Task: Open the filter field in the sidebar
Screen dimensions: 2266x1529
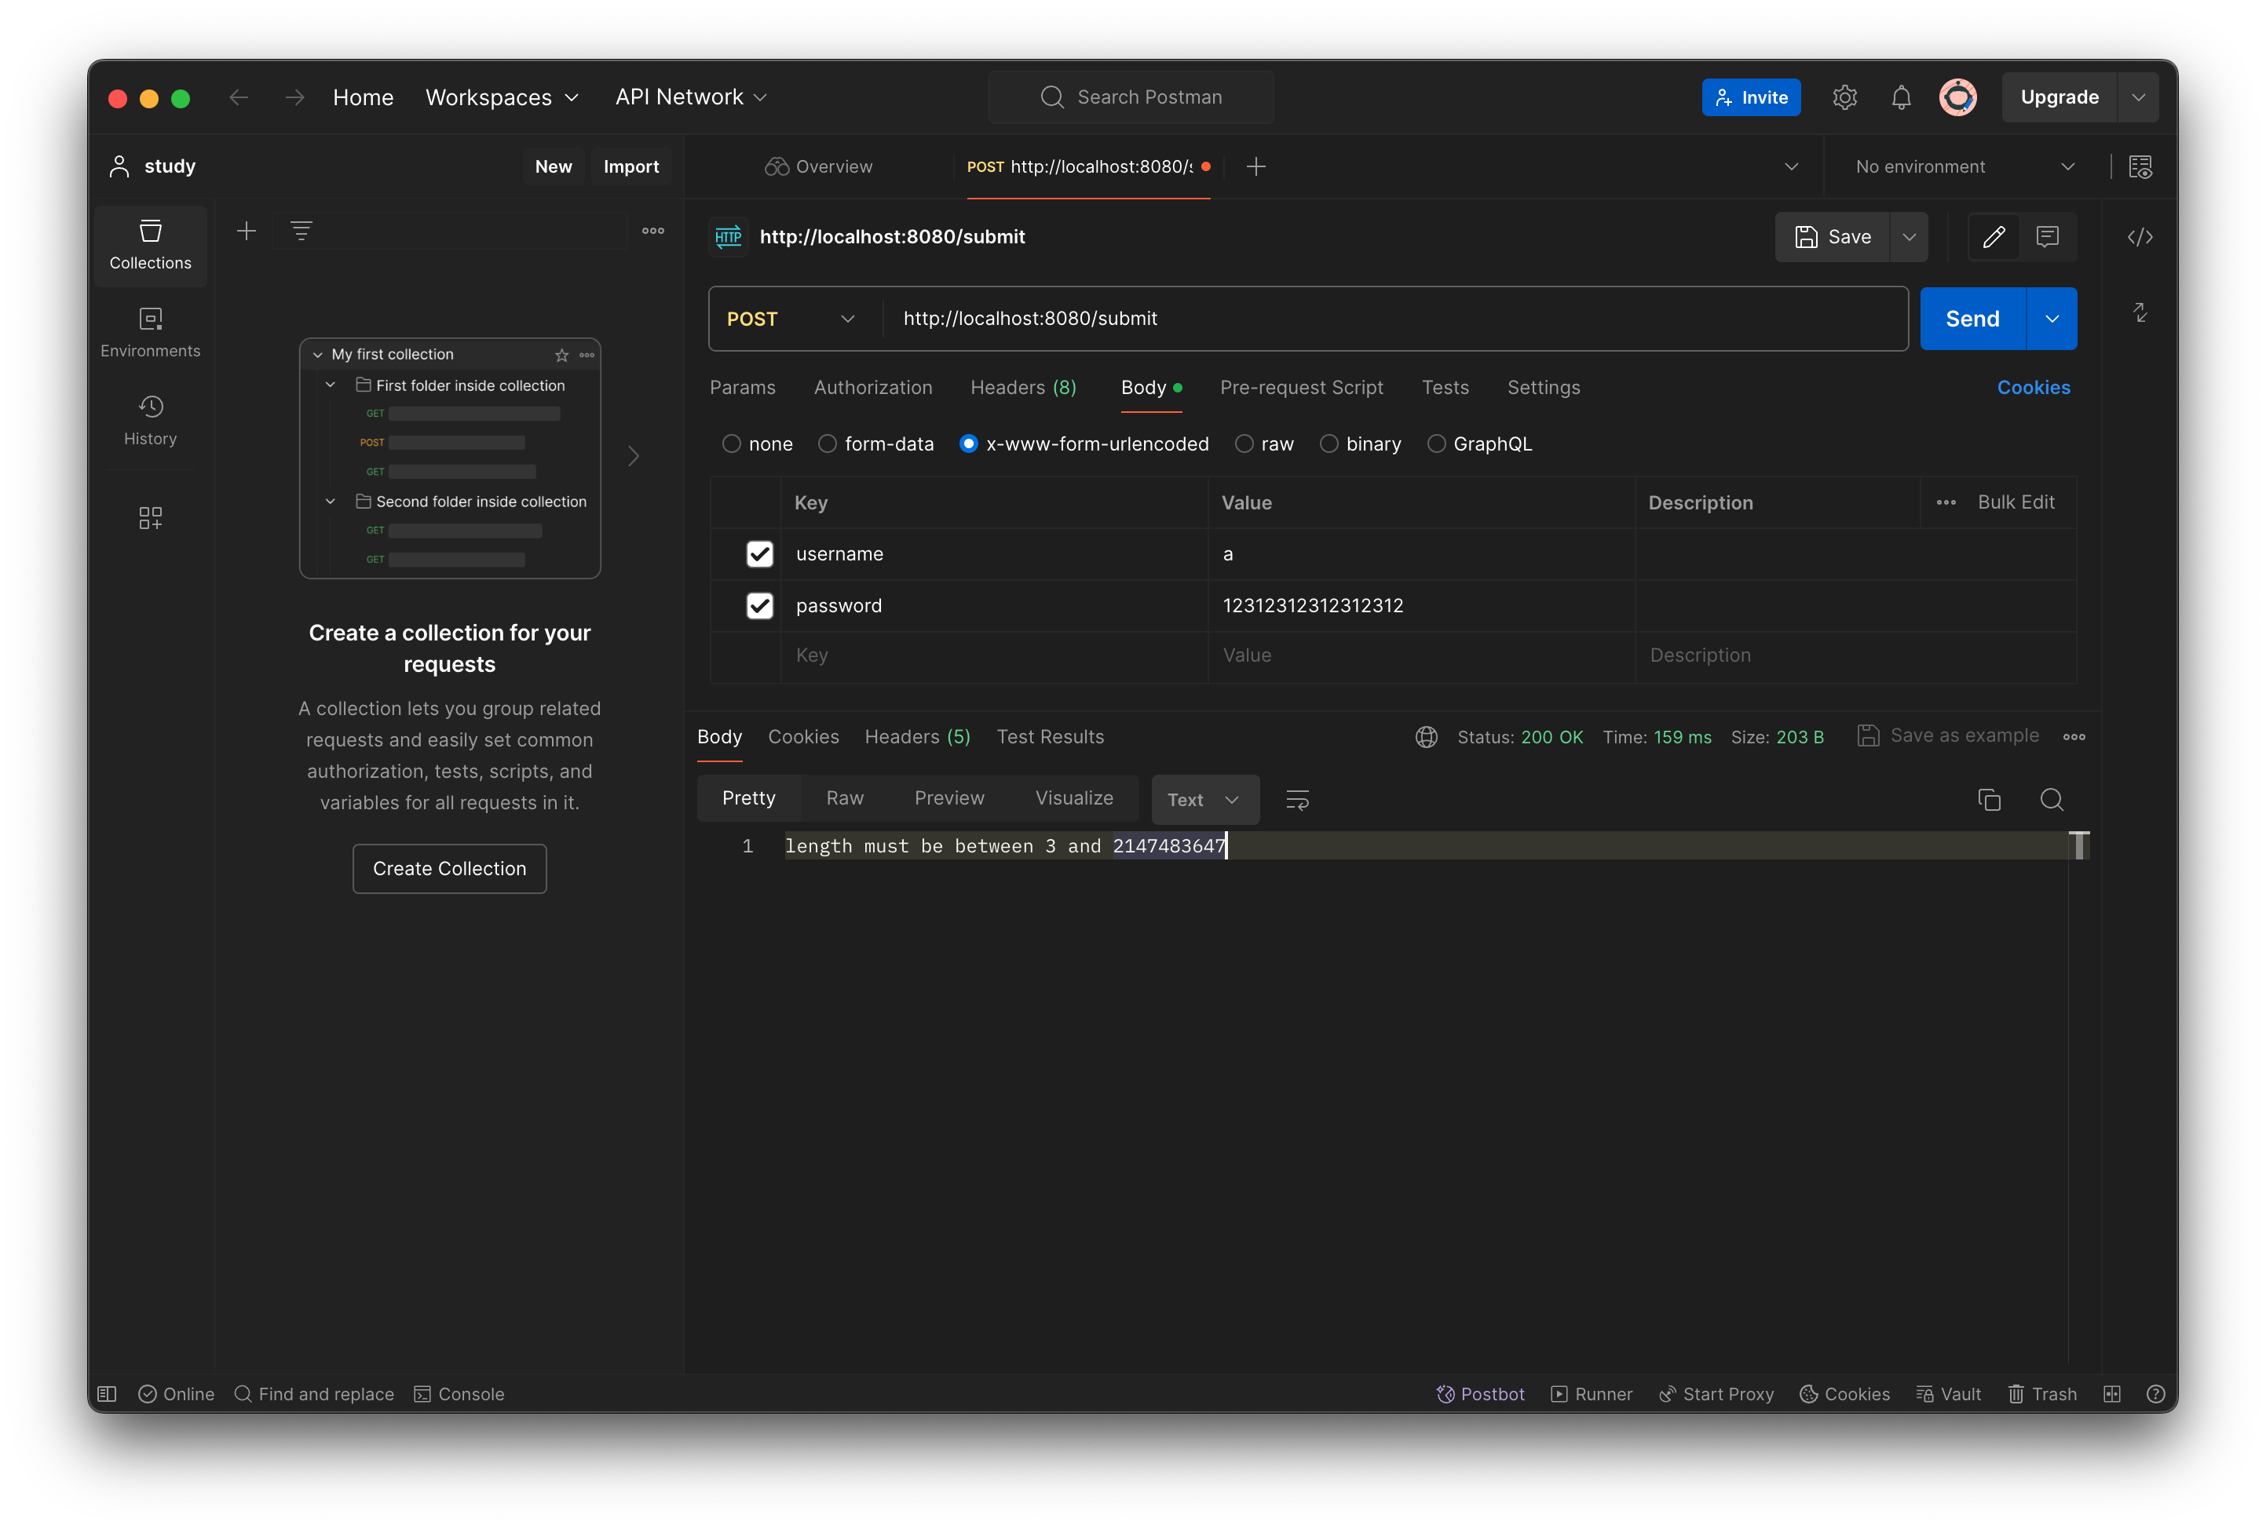Action: click(302, 230)
